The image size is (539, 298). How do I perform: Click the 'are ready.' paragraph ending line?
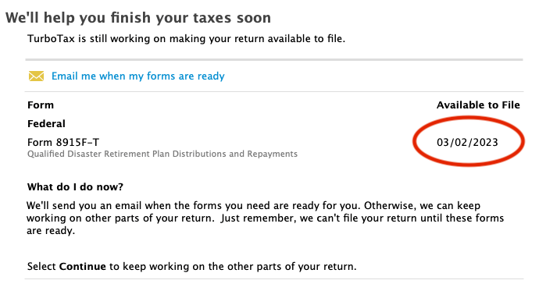tap(51, 231)
